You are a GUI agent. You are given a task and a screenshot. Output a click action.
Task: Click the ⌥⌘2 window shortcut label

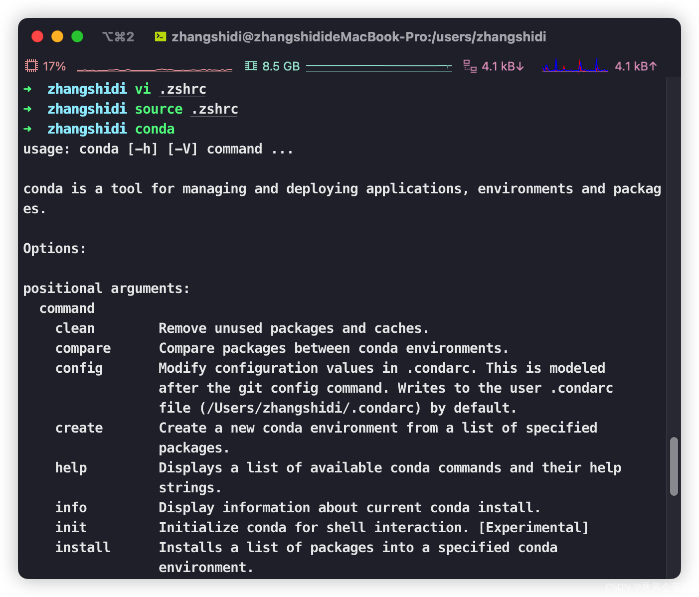pos(118,37)
